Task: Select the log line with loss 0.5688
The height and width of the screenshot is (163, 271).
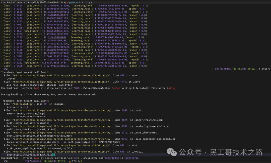Action: 75,12
